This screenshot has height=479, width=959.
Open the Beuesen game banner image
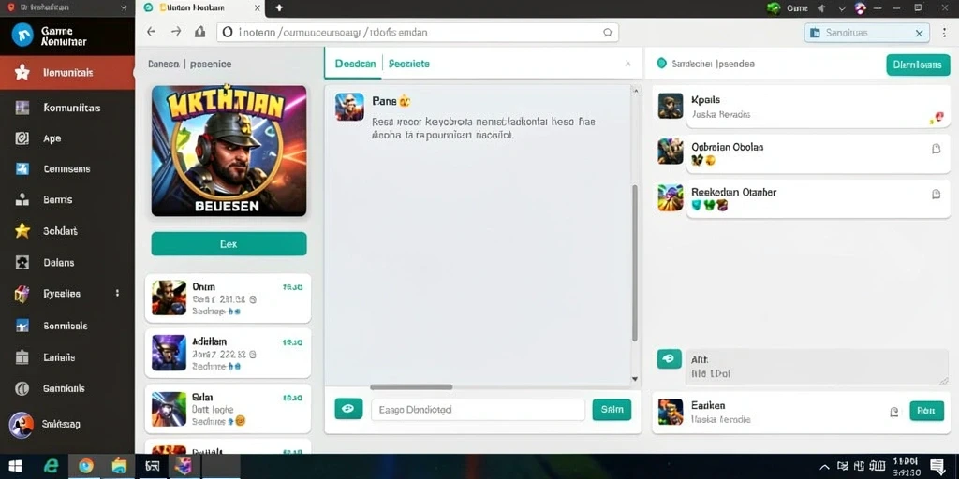pos(229,151)
